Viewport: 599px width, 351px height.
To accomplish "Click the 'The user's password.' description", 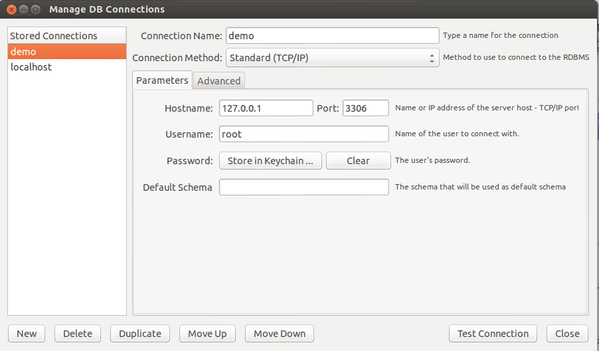I will 432,160.
